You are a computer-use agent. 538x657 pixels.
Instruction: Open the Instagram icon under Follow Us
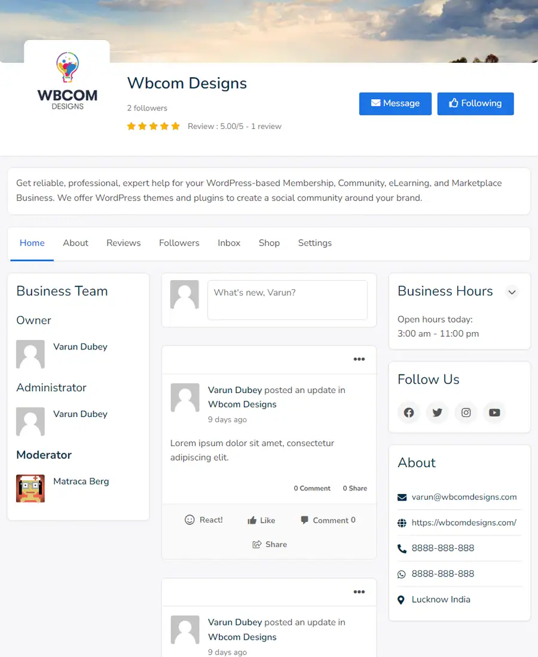coord(466,412)
